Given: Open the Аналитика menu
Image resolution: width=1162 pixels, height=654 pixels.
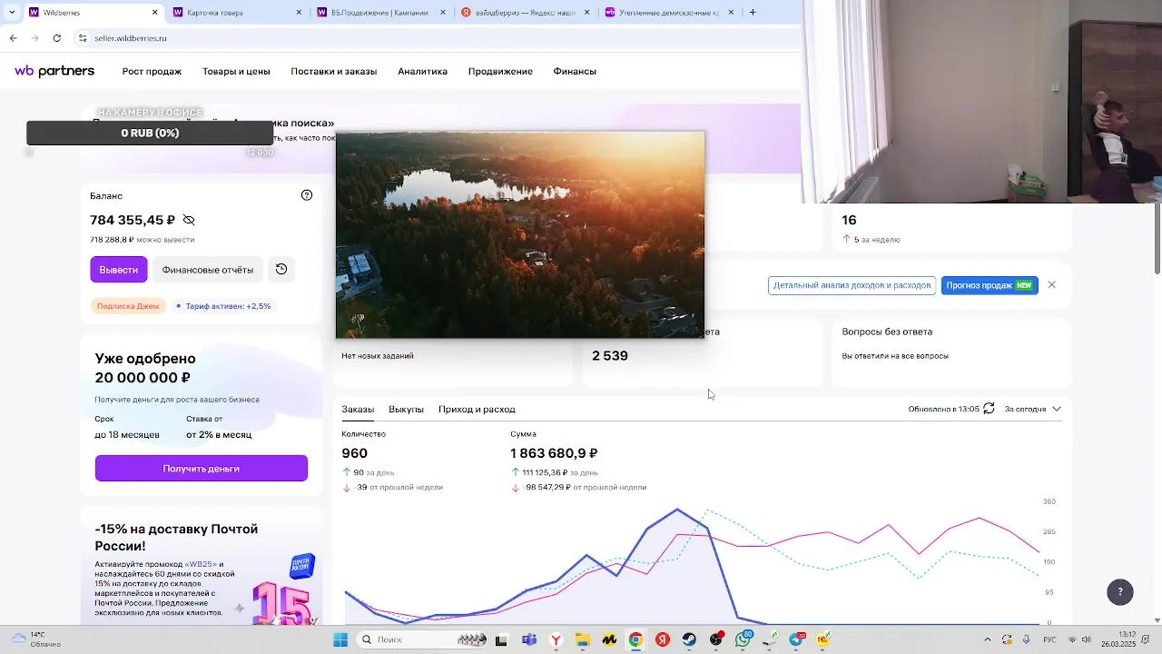Looking at the screenshot, I should pos(422,71).
